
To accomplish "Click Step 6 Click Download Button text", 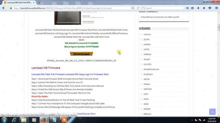I will click(63, 100).
